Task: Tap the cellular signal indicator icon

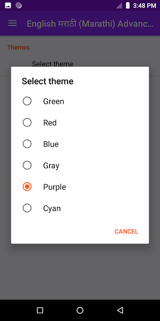Action: [x=119, y=6]
